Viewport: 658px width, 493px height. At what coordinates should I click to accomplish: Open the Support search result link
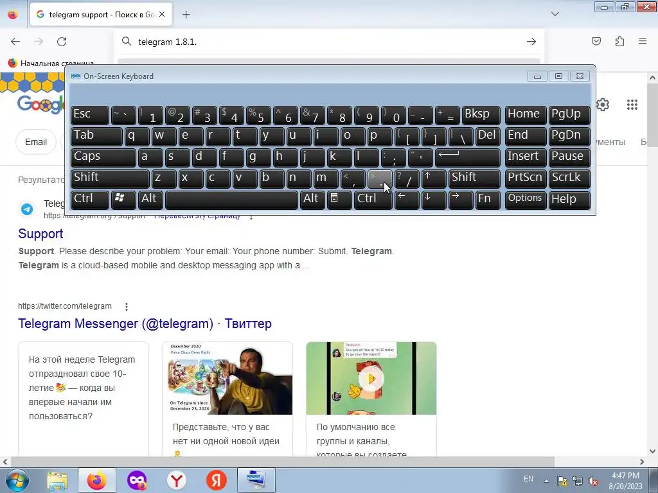(x=40, y=234)
